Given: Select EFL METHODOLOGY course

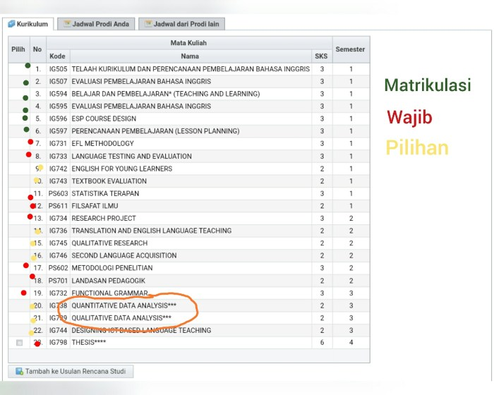Looking at the screenshot, I should (x=103, y=144).
